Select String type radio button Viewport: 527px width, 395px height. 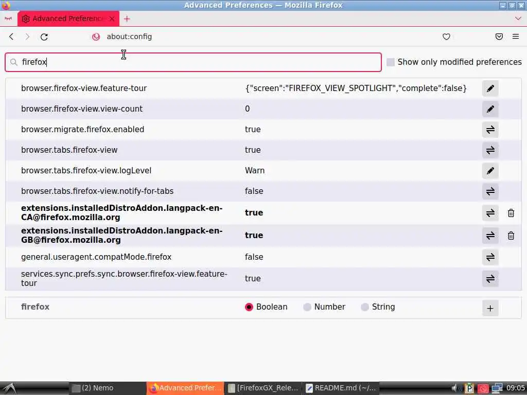point(365,307)
